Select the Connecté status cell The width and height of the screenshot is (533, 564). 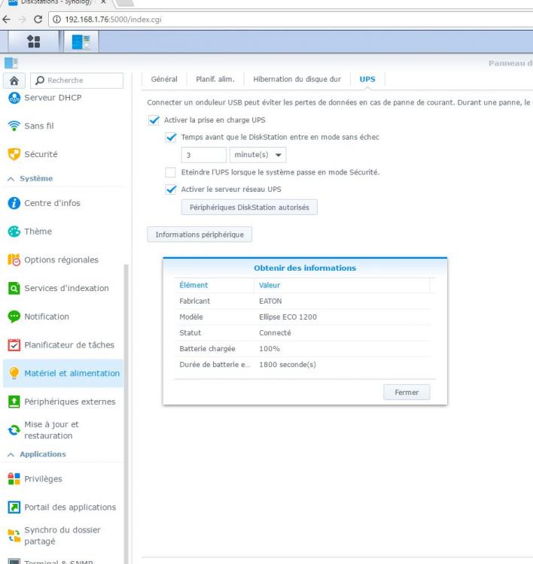[x=275, y=332]
